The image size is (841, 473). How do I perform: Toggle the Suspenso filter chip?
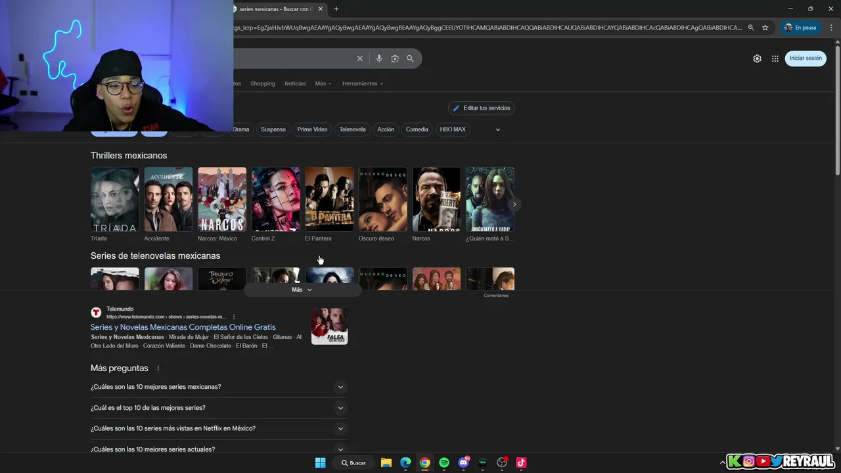[273, 129]
